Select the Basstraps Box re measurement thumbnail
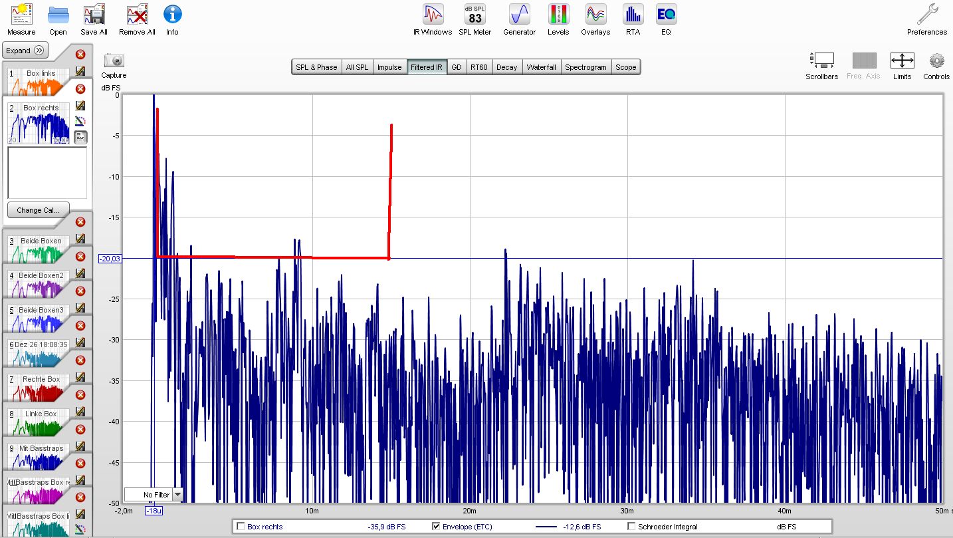 (x=39, y=491)
